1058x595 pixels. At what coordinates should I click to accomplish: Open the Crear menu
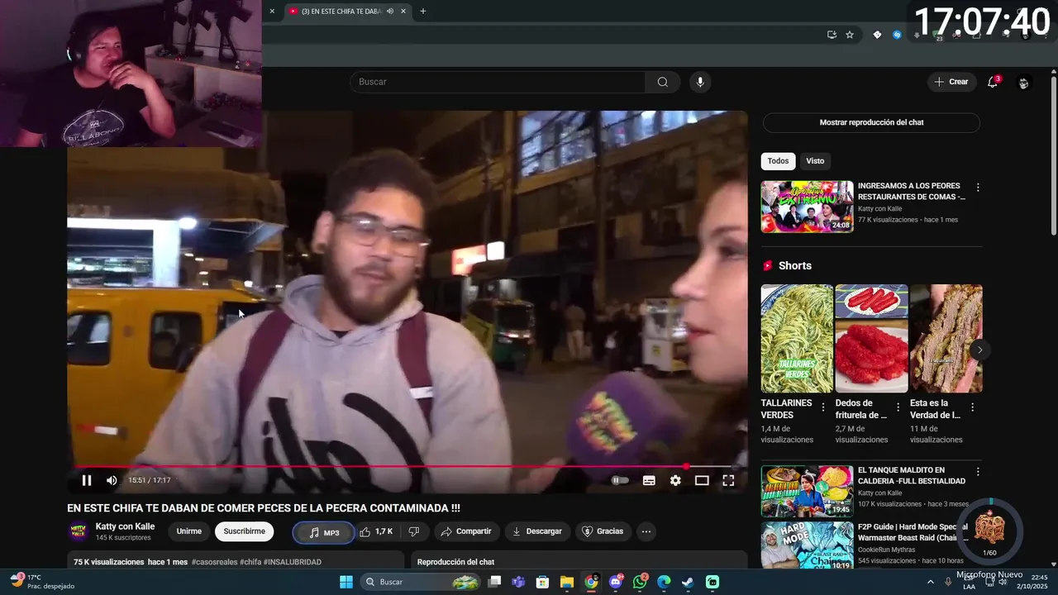951,82
